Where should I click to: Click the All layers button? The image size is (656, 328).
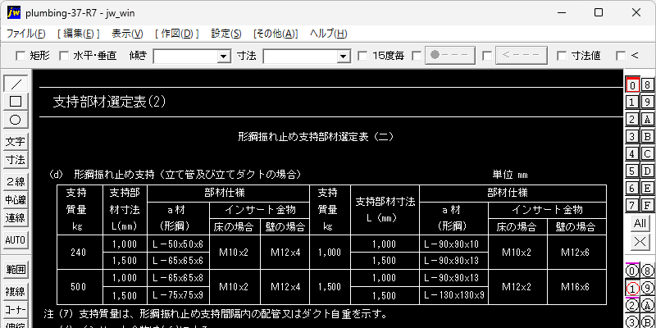pos(640,223)
